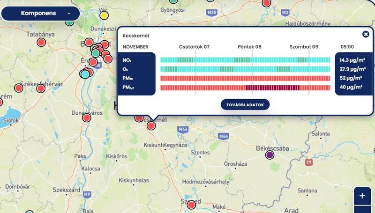Click the További adatok button
375x213 pixels.
(245, 104)
